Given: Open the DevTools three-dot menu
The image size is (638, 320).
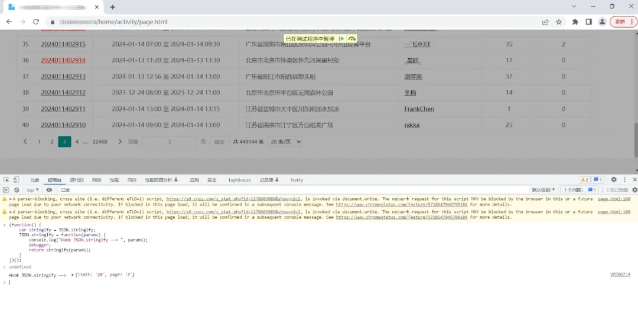Looking at the screenshot, I should 624,179.
